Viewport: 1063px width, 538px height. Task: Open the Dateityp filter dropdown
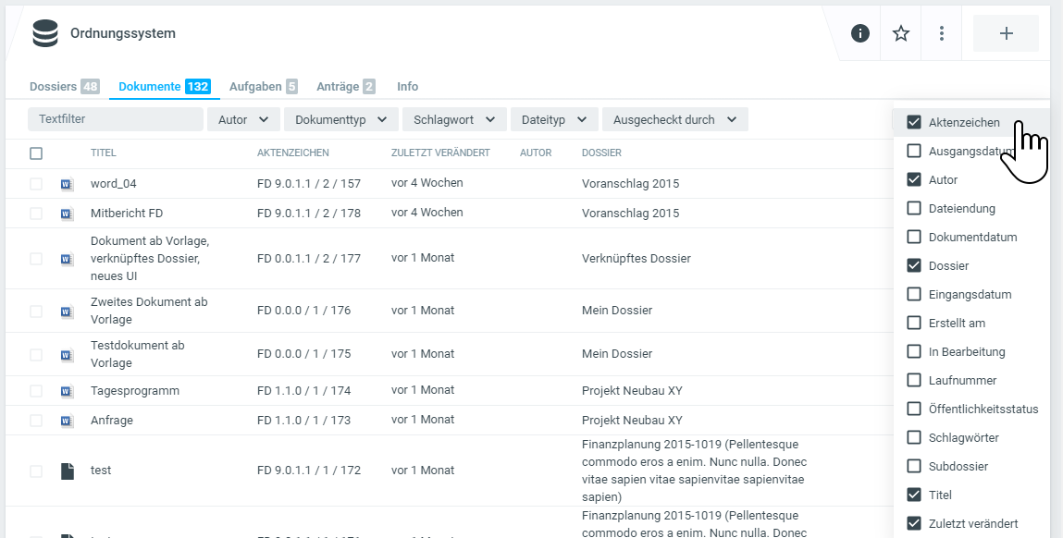[553, 120]
